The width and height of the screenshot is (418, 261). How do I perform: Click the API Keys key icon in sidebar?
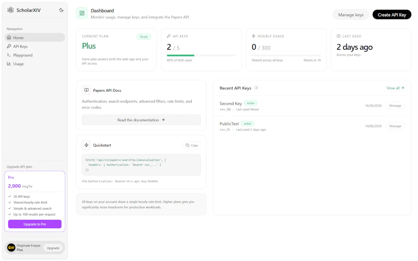coord(9,46)
